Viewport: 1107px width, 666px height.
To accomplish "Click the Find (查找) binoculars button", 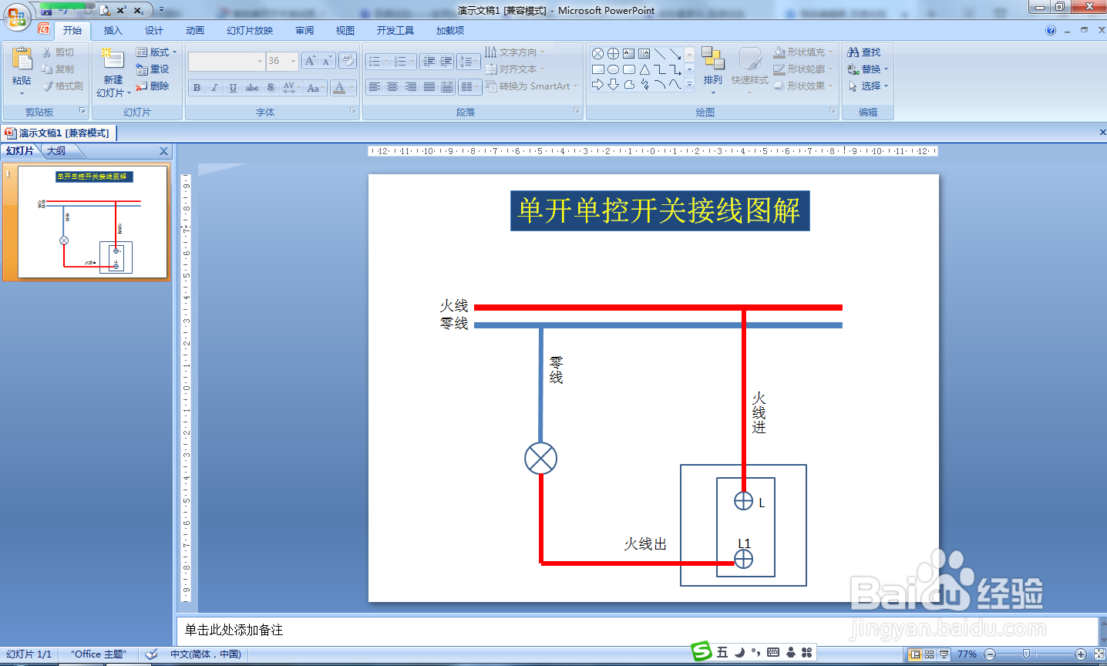I will pyautogui.click(x=863, y=52).
